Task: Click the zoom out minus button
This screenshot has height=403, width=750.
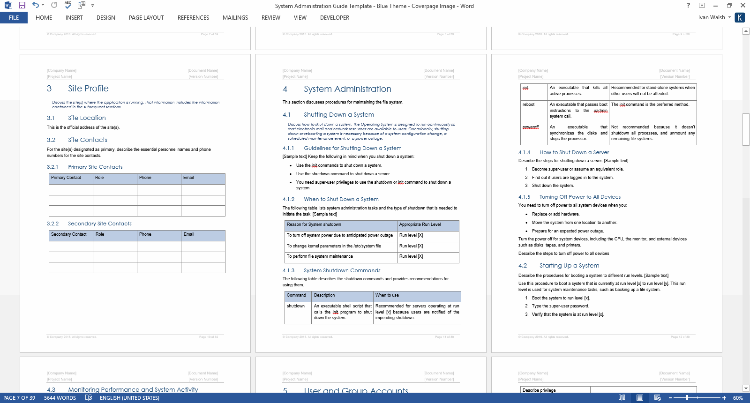Action: pos(671,398)
